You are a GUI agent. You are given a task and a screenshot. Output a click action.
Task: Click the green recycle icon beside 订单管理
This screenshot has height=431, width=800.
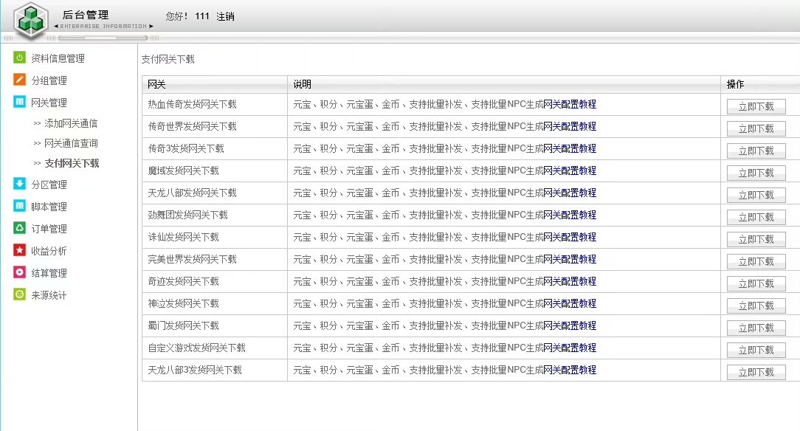(x=19, y=228)
